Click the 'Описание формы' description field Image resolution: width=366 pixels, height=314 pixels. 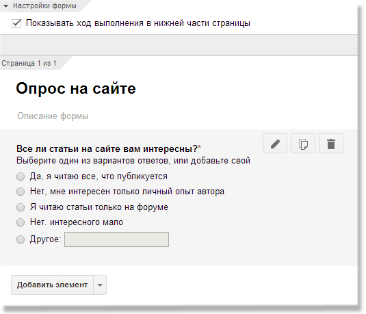tap(53, 116)
